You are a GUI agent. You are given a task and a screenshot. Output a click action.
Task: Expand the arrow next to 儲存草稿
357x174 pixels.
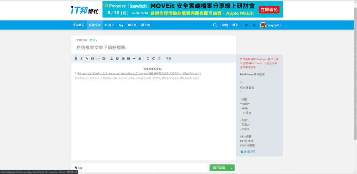coord(231,168)
